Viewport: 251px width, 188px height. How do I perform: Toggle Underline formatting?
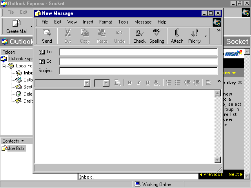tap(148, 83)
